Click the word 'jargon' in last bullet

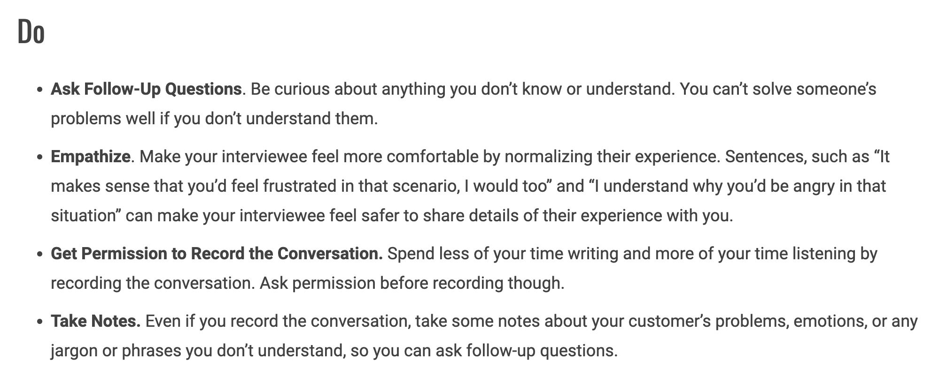74,351
